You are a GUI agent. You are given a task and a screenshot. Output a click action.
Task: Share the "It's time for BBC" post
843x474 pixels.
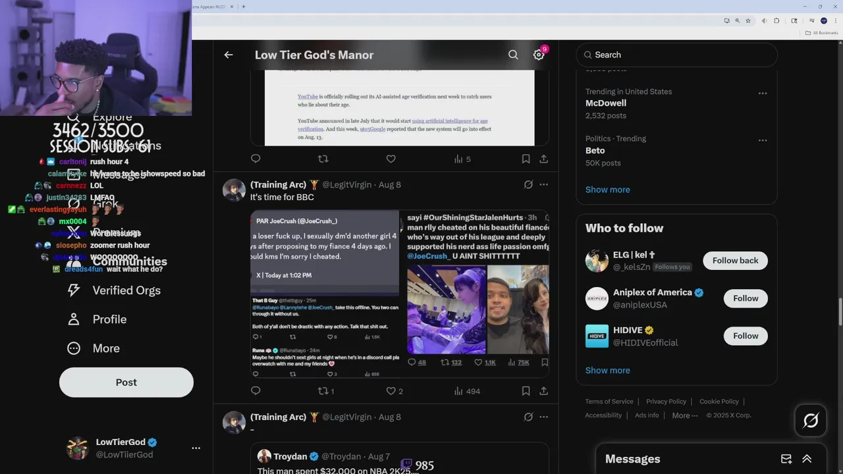pos(543,391)
